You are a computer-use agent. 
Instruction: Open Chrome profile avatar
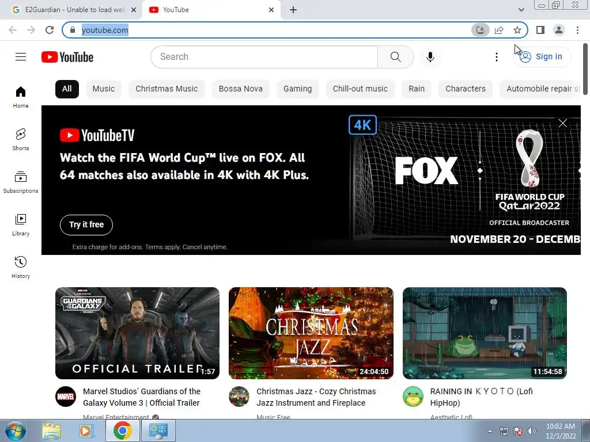[x=559, y=30]
